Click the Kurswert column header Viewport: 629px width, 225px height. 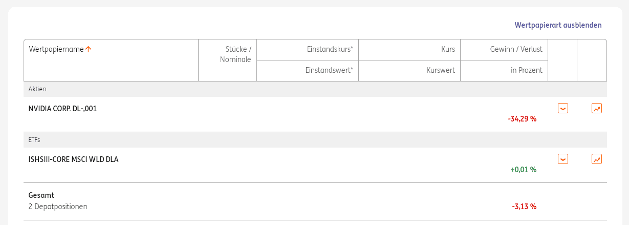pyautogui.click(x=441, y=70)
